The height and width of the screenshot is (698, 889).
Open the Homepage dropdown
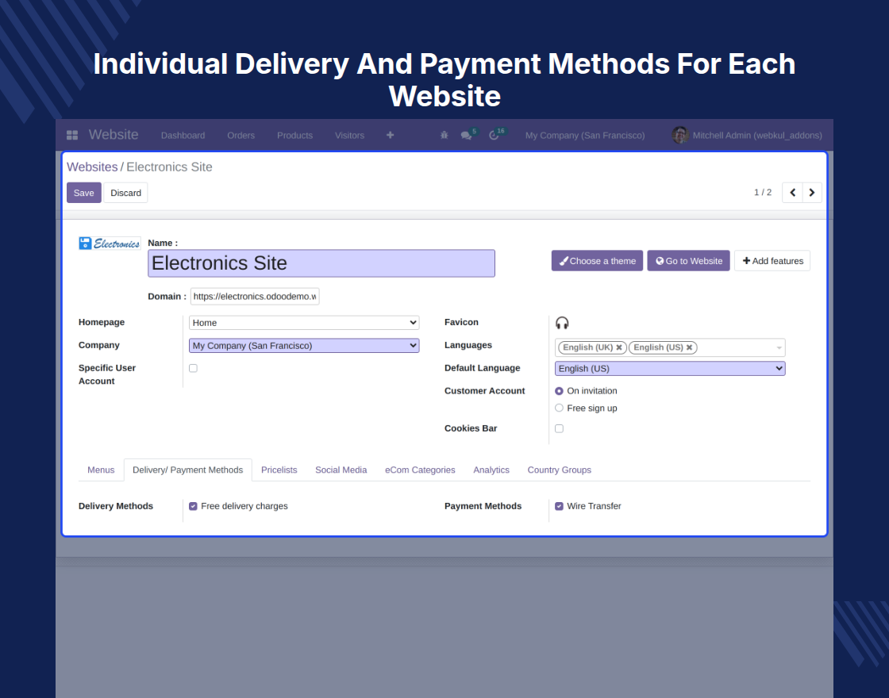point(304,322)
